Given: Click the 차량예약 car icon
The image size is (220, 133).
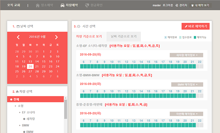Looking at the screenshot, I should click(x=62, y=5).
